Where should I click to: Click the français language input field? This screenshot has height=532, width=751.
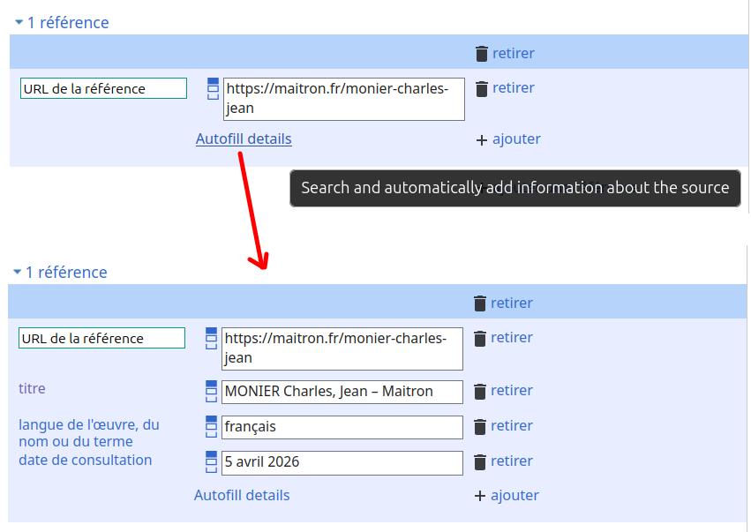click(x=342, y=427)
